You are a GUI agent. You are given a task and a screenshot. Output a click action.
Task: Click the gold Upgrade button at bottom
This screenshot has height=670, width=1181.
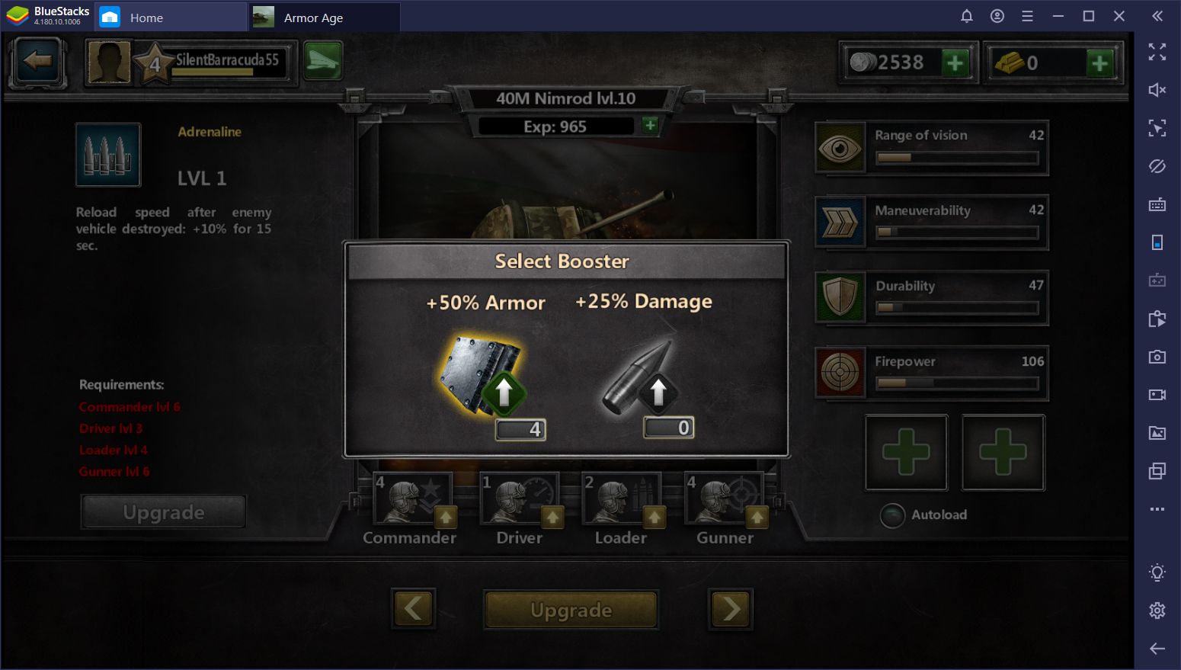571,610
